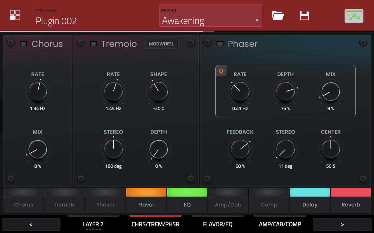Click the Phaser FEEDBACK knob
The width and height of the screenshot is (374, 233).
point(240,149)
